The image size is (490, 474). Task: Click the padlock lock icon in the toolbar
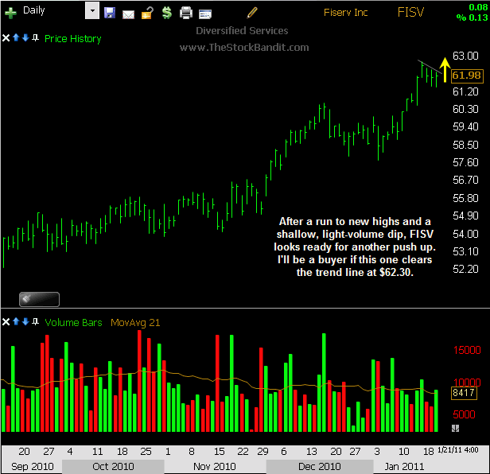point(147,13)
